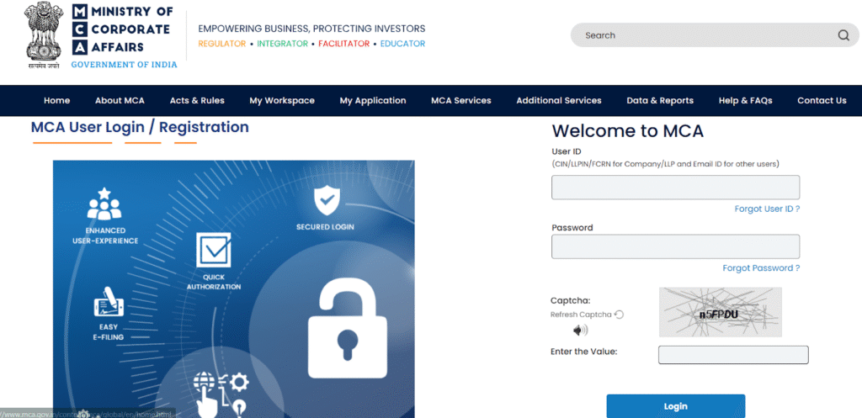The width and height of the screenshot is (862, 418).
Task: Play the captcha audio speaker icon
Action: point(581,330)
